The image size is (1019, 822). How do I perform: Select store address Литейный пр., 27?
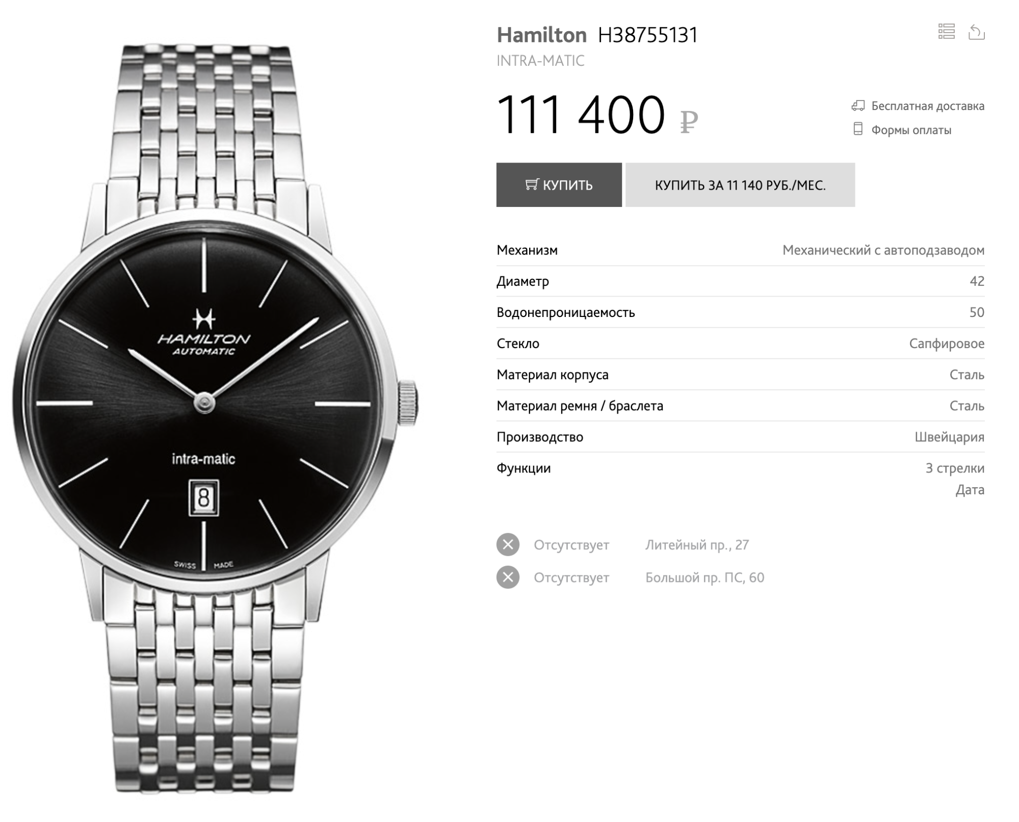point(697,545)
